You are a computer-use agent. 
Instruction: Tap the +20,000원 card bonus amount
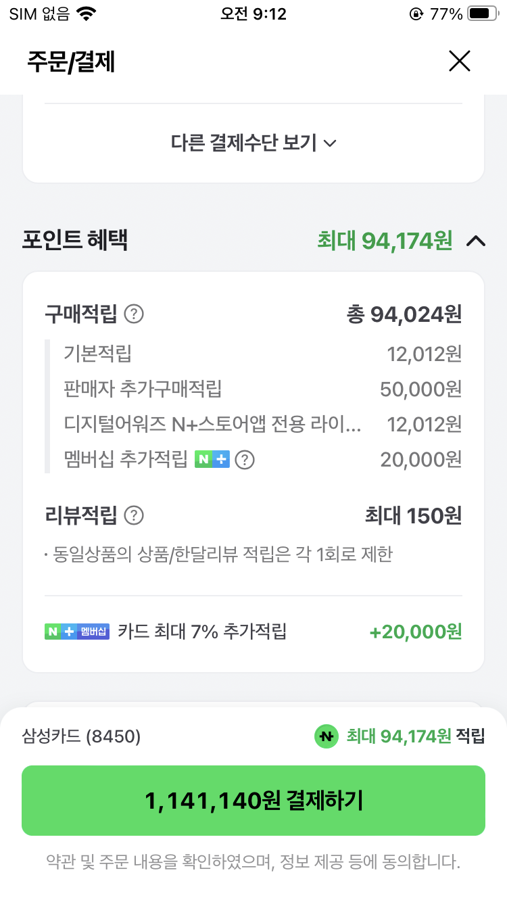tap(416, 632)
